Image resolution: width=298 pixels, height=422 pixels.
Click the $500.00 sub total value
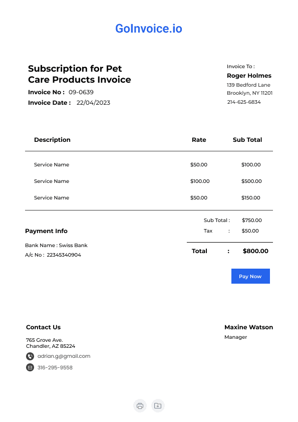pyautogui.click(x=251, y=181)
